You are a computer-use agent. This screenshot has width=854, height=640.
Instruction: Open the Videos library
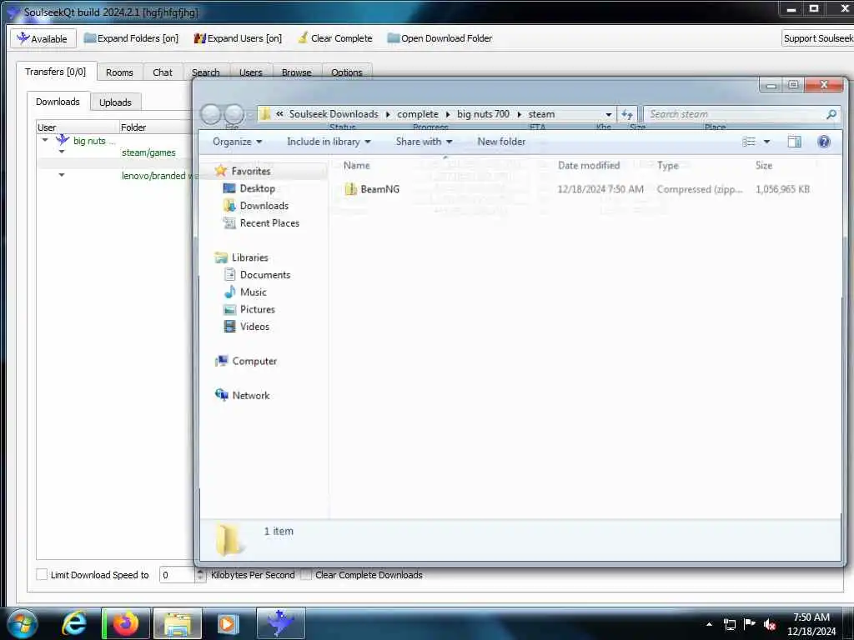click(x=254, y=327)
